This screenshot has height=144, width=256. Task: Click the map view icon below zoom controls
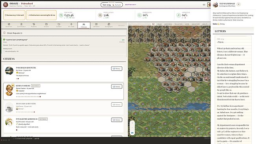132,133
